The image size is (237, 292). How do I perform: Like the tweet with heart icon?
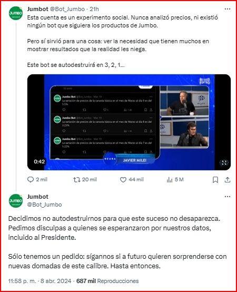(x=123, y=180)
